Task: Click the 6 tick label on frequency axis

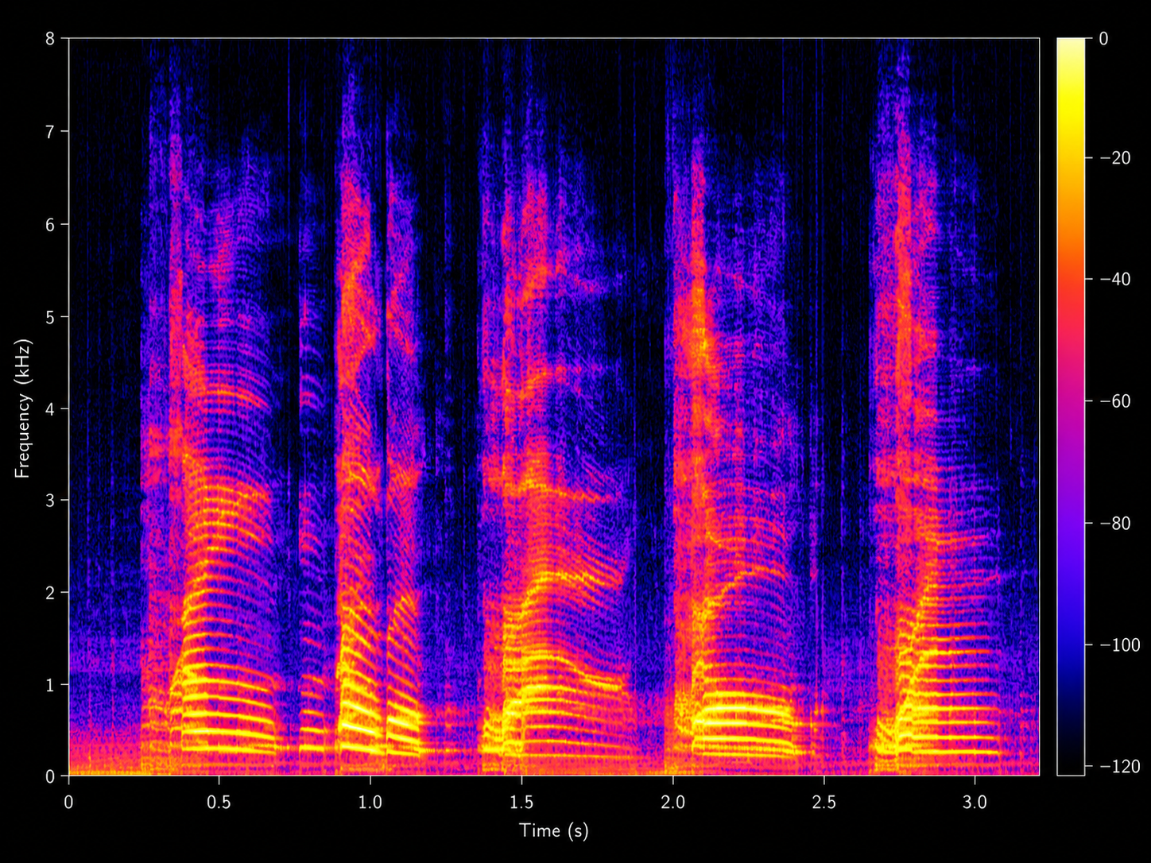Action: pos(51,224)
